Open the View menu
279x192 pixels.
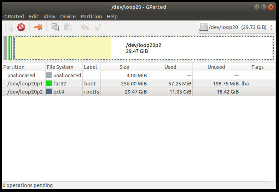click(49, 17)
